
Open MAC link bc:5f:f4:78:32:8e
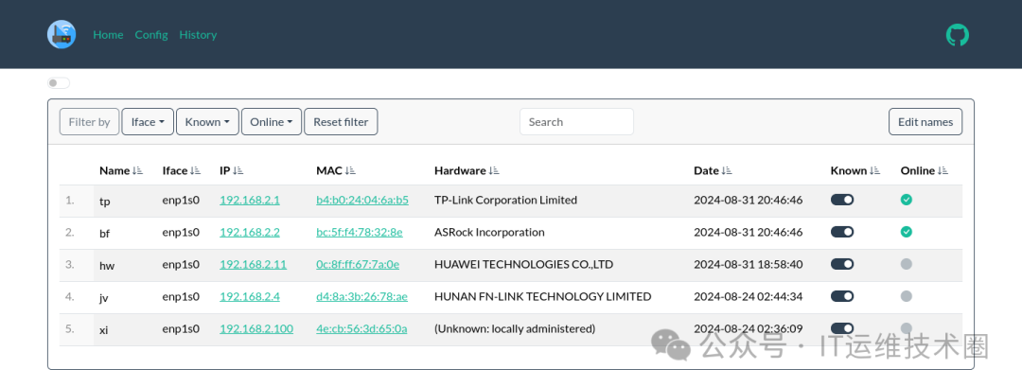tap(360, 232)
